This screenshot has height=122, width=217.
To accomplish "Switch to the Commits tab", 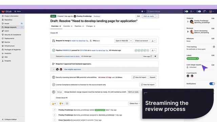I will [x=68, y=26].
